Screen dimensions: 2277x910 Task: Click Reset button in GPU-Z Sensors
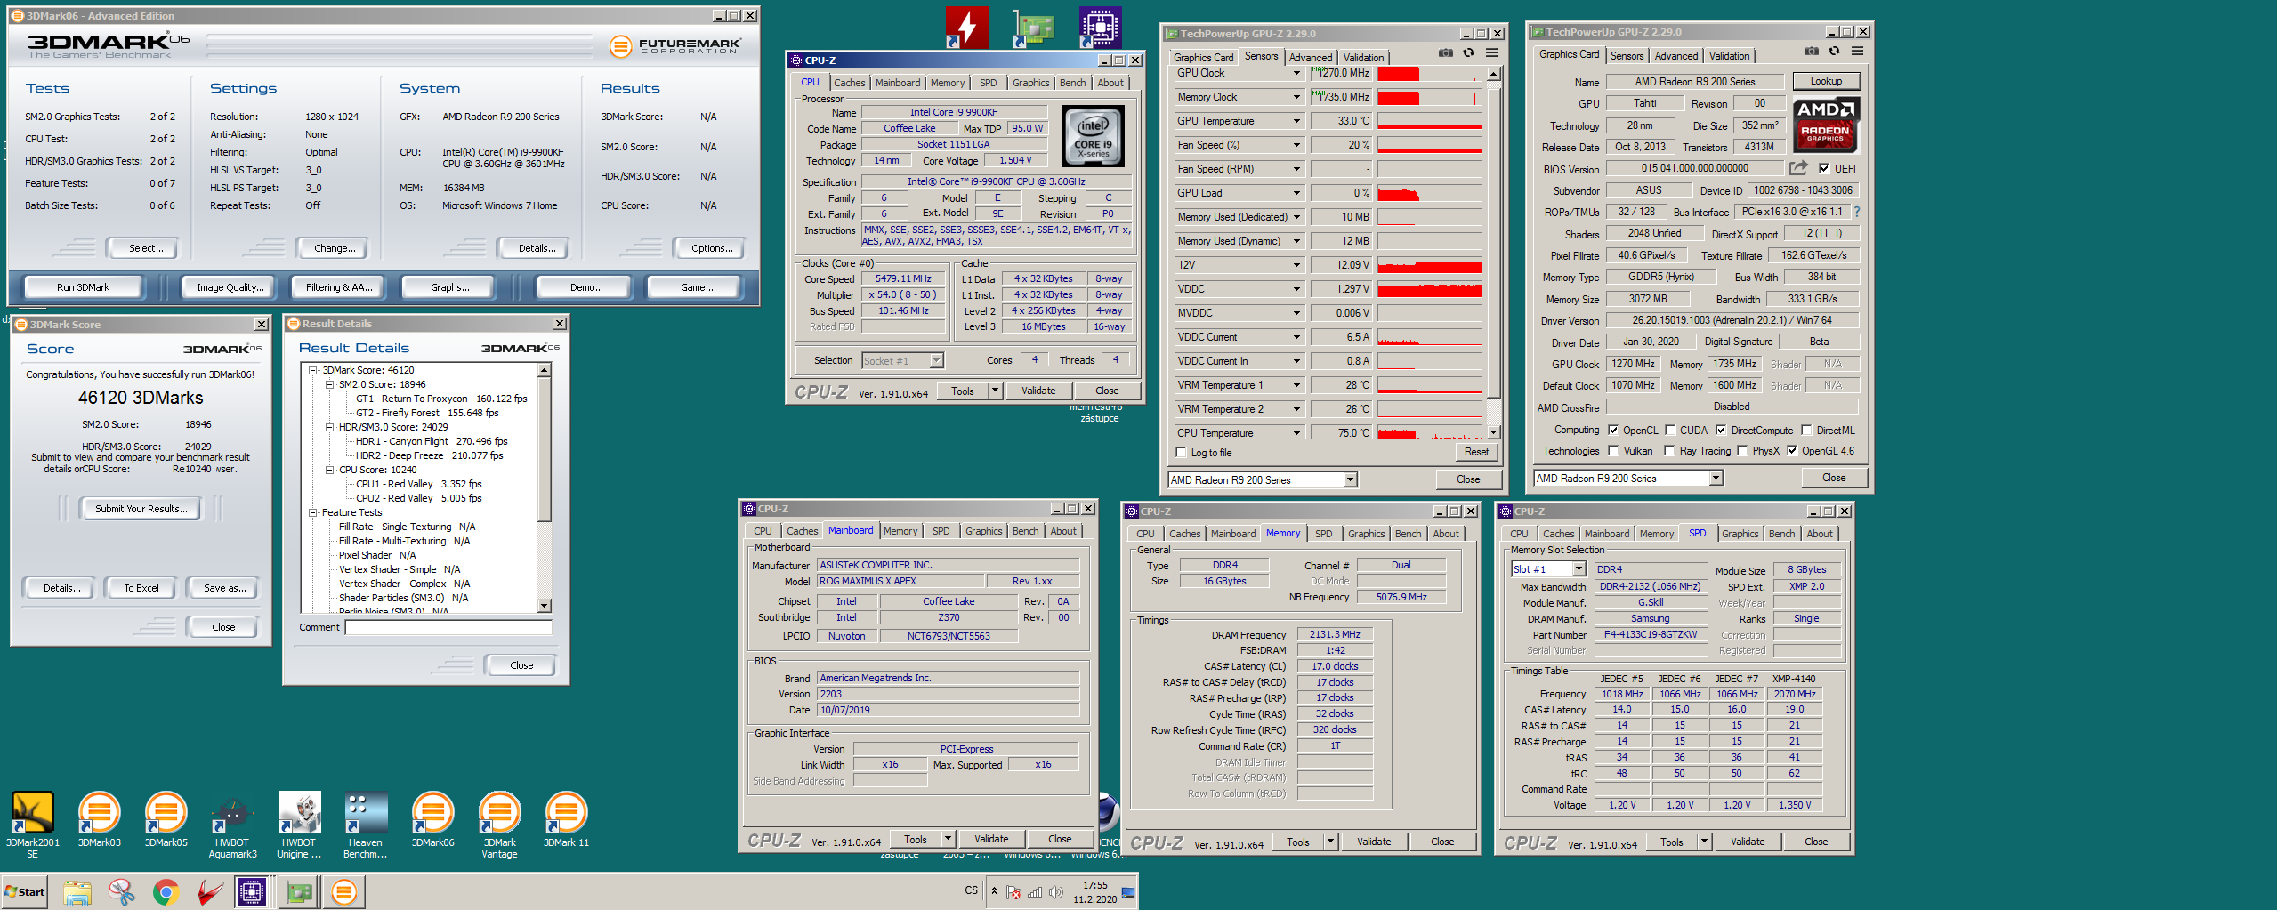click(1476, 452)
